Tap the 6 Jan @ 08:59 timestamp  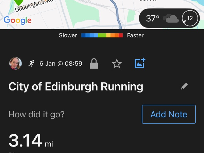pos(61,64)
